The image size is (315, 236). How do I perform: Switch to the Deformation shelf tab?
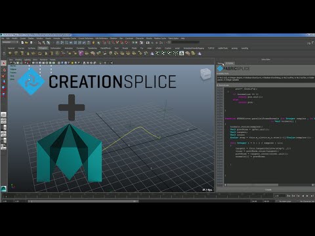[x=56, y=49]
